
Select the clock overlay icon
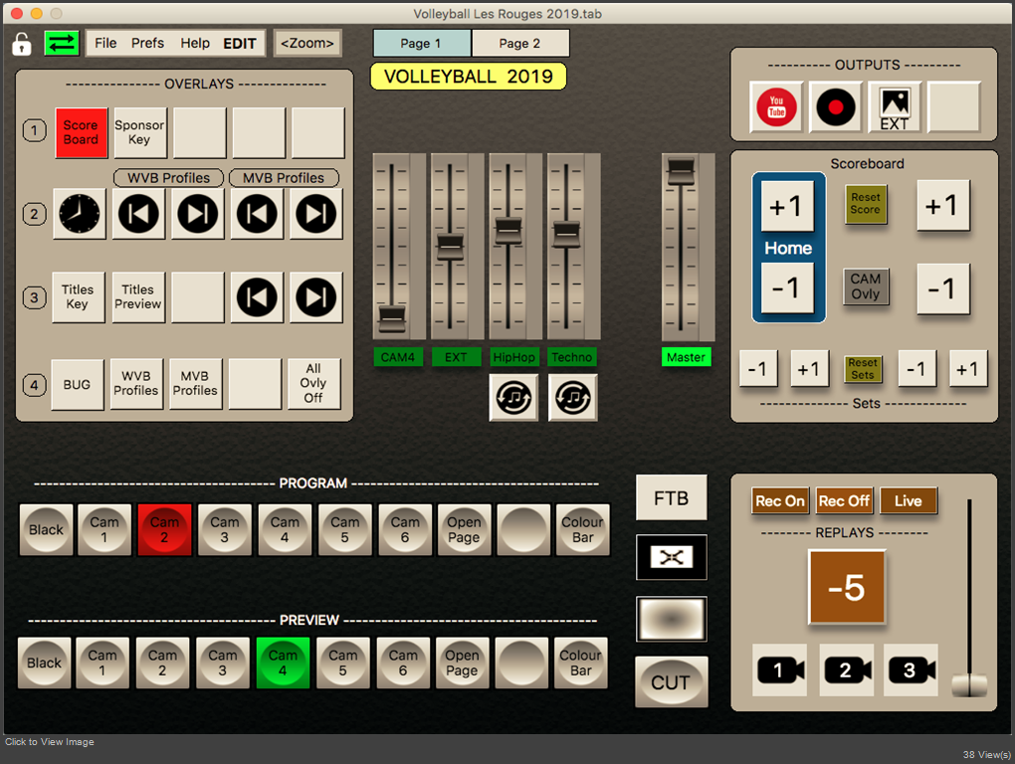pos(79,214)
